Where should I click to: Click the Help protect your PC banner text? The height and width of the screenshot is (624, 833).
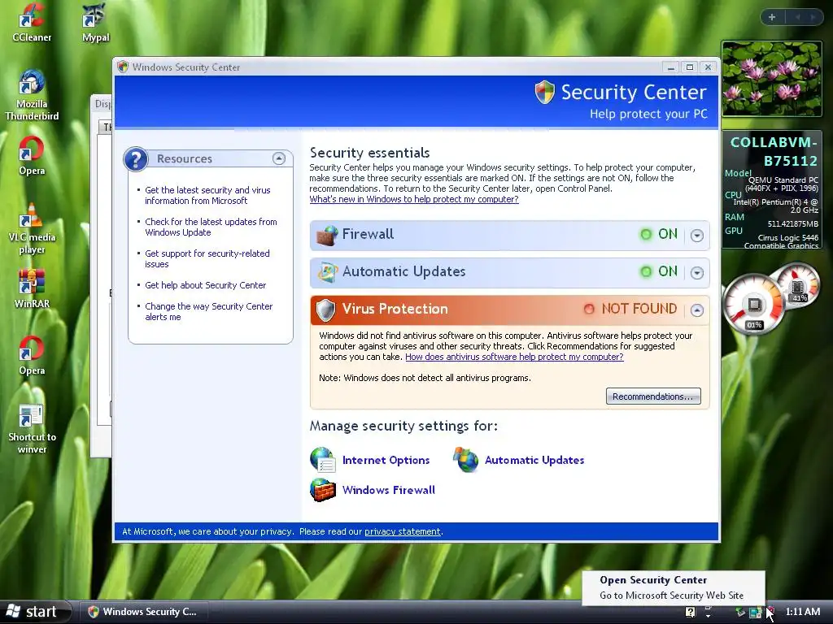[x=648, y=114]
